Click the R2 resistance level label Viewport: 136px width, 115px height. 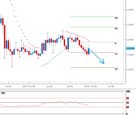[x=116, y=18]
